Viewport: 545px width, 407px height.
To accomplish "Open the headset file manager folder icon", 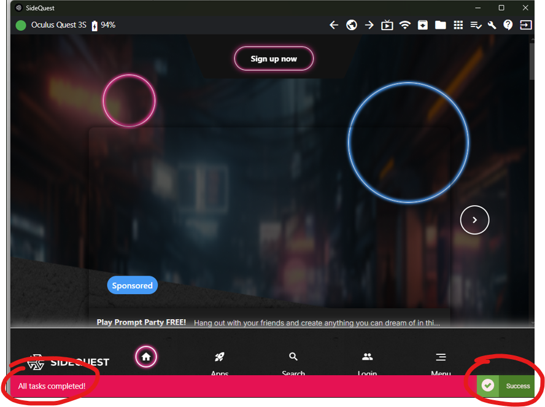I will tap(441, 25).
